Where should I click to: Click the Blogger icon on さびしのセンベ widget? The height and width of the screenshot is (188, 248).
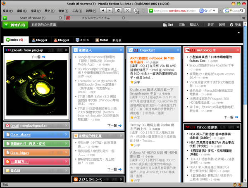76,179
